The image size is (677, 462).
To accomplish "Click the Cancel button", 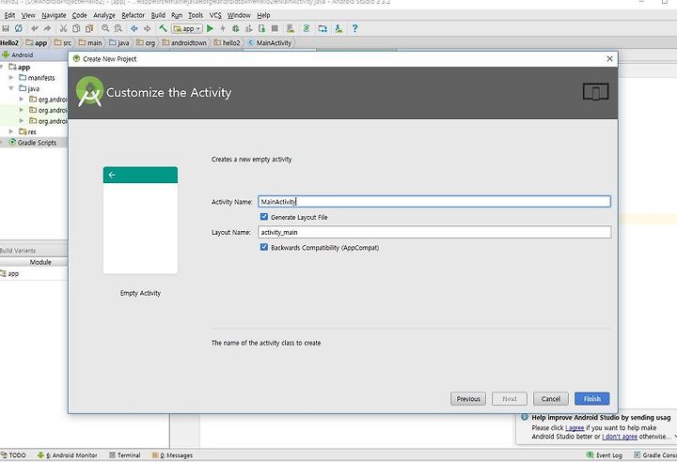I will click(550, 398).
